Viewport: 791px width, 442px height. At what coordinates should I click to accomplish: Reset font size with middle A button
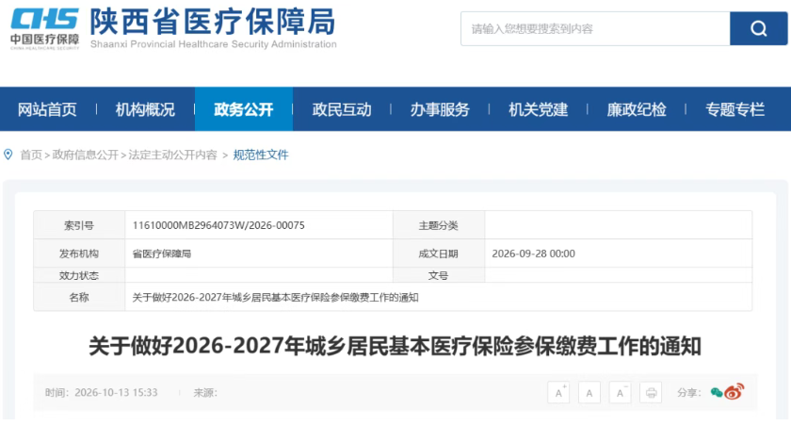pyautogui.click(x=589, y=392)
